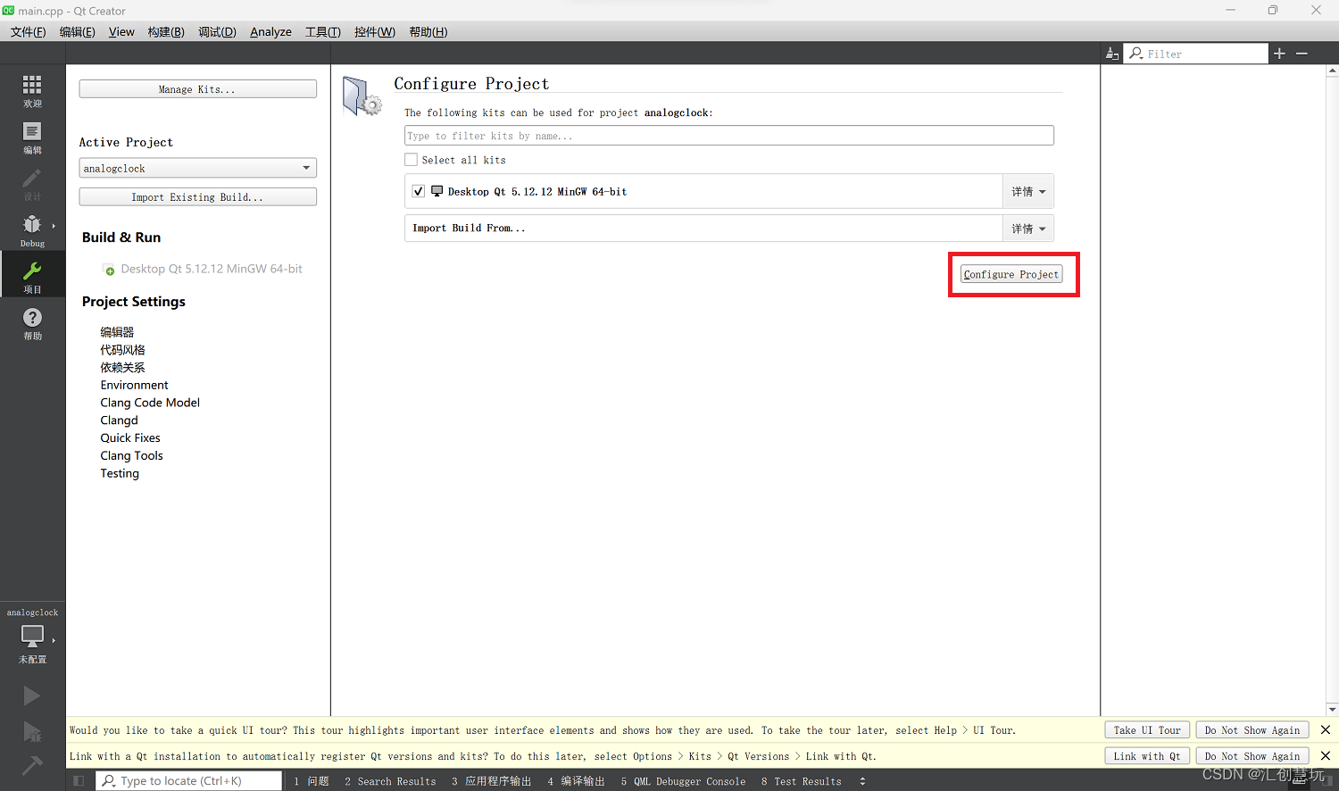Viewport: 1339px width, 791px height.
Task: Dismiss the UI tour notification bar
Action: point(1326,730)
